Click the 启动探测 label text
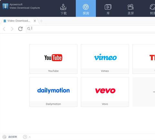This screenshot has height=140, width=155. point(13,137)
